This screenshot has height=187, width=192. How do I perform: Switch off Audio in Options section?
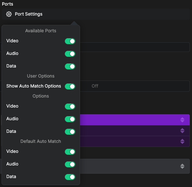tap(70, 119)
